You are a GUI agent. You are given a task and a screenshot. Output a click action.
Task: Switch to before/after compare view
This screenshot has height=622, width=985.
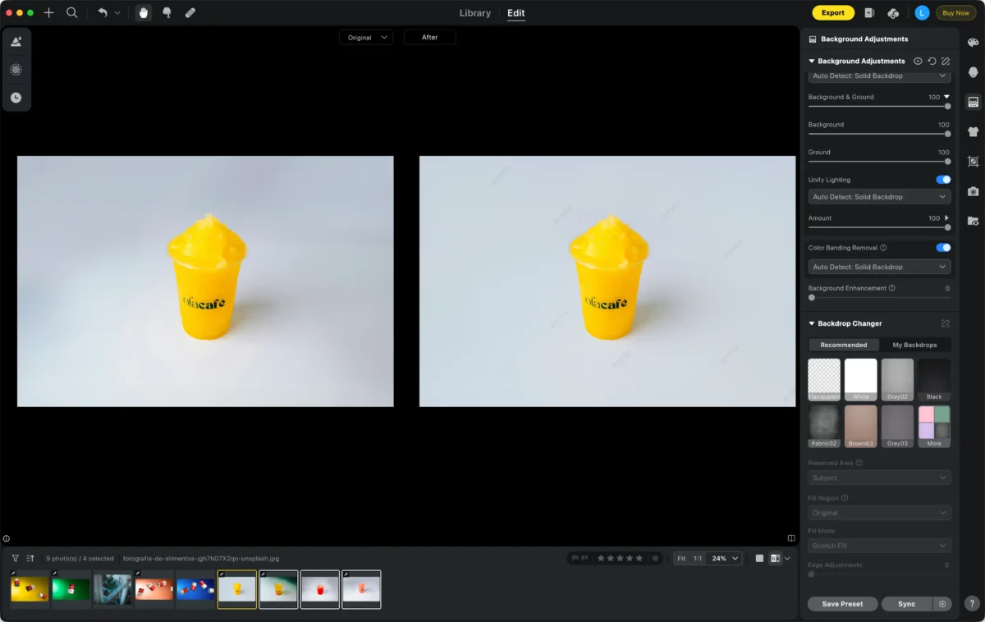[x=775, y=558]
